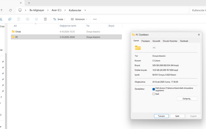This screenshot has width=206, height=129.
Task: Toggle the Salt okunur checkbox
Action: pos(153,89)
